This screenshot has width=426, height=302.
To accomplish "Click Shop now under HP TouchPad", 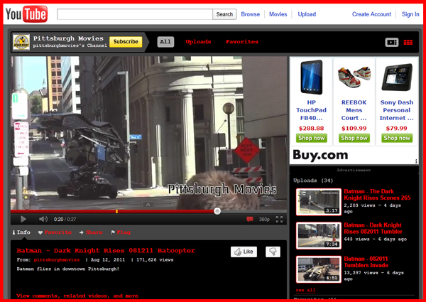I will (x=312, y=138).
